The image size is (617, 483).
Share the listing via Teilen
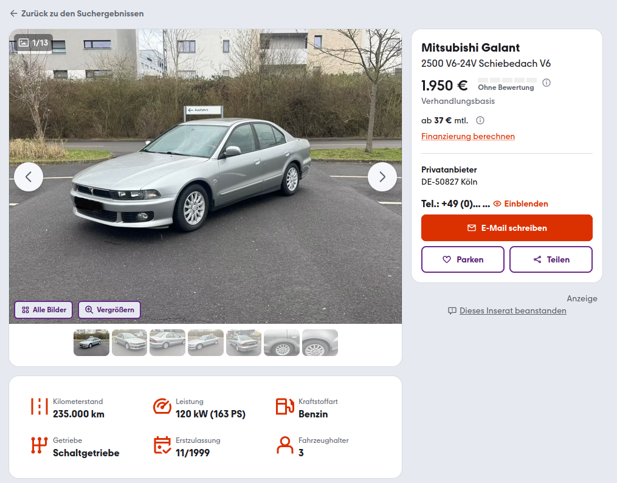551,259
